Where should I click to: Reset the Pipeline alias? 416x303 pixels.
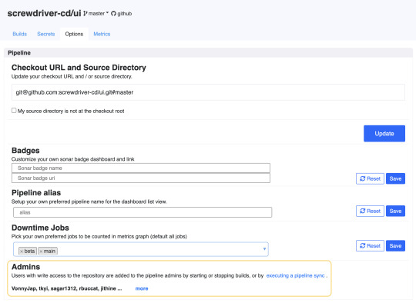[x=370, y=211]
